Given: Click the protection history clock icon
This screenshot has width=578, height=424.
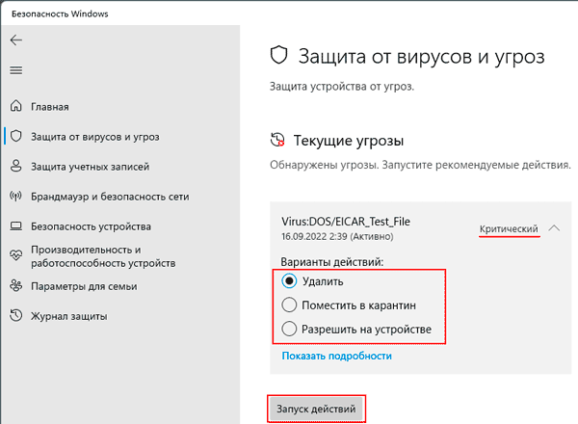Looking at the screenshot, I should [15, 315].
